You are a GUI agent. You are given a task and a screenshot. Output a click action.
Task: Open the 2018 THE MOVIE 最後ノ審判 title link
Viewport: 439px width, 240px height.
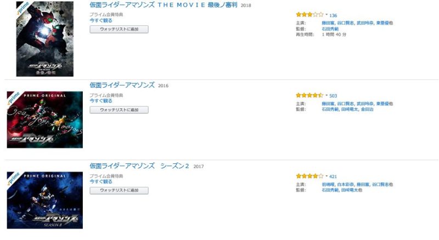pyautogui.click(x=163, y=5)
